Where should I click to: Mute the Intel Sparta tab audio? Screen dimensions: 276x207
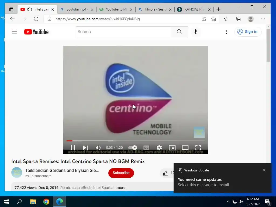30,9
